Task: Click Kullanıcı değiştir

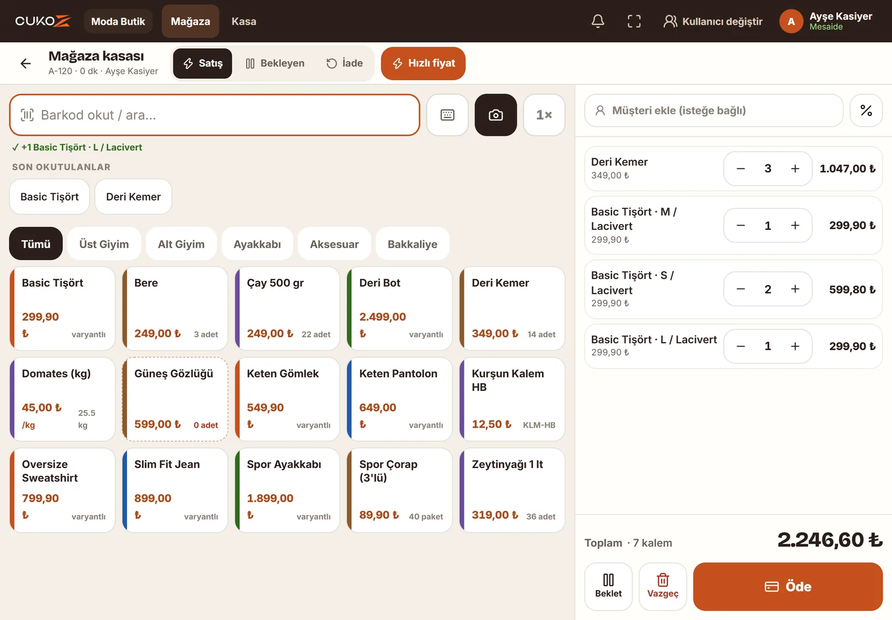Action: point(712,21)
